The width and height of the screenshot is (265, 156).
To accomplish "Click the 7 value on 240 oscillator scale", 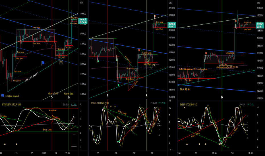I will [x=80, y=112].
